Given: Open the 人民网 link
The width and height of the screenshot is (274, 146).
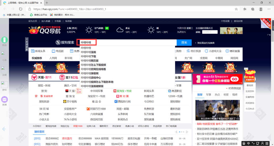Looking at the screenshot, I should (x=53, y=58).
